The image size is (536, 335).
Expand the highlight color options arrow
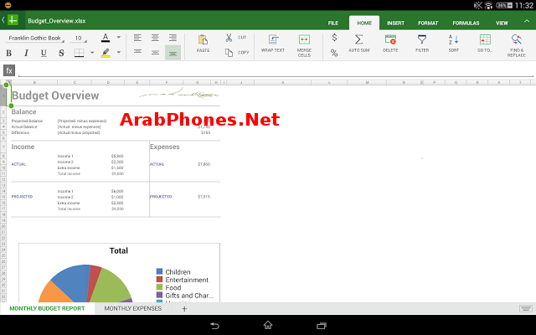pyautogui.click(x=119, y=52)
